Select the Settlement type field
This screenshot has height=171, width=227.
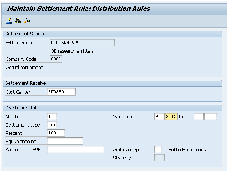[52, 125]
